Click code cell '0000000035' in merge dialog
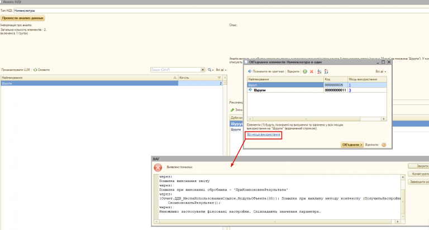429x230 pixels. 335,85
